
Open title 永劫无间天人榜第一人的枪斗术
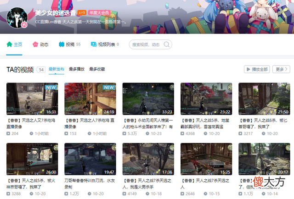(x=148, y=123)
